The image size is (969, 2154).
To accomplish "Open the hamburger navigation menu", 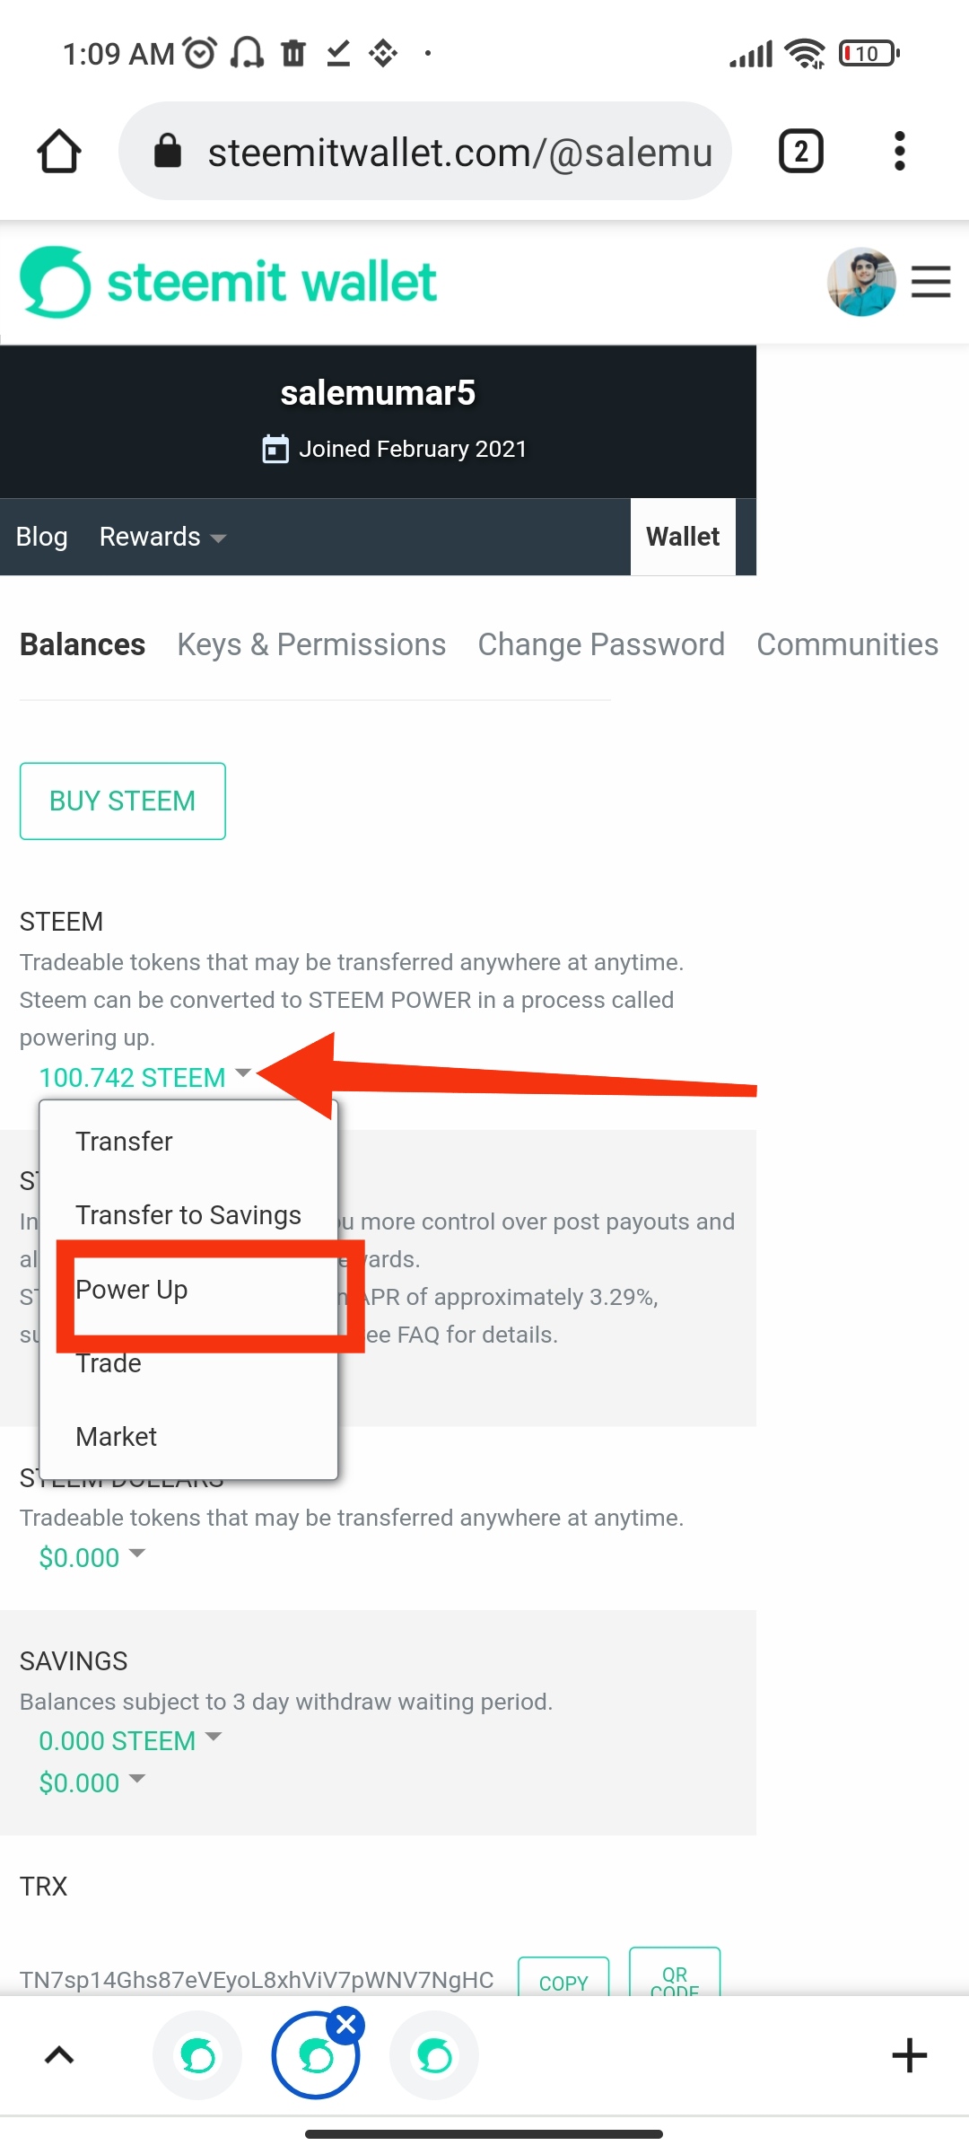I will click(x=930, y=282).
